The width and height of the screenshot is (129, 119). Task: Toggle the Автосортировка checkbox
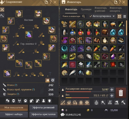90,16
